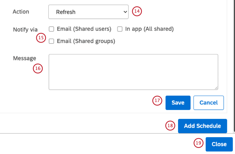This screenshot has height=154, width=235.
Task: Open the Action dropdown showing Refresh
Action: click(88, 12)
